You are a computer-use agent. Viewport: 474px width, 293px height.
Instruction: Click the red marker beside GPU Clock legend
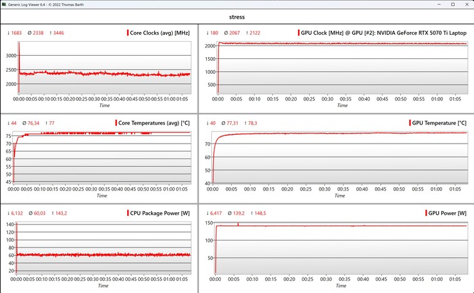[x=299, y=33]
